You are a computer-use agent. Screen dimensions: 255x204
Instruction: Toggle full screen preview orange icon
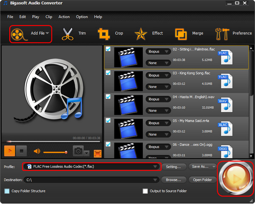tap(98, 153)
